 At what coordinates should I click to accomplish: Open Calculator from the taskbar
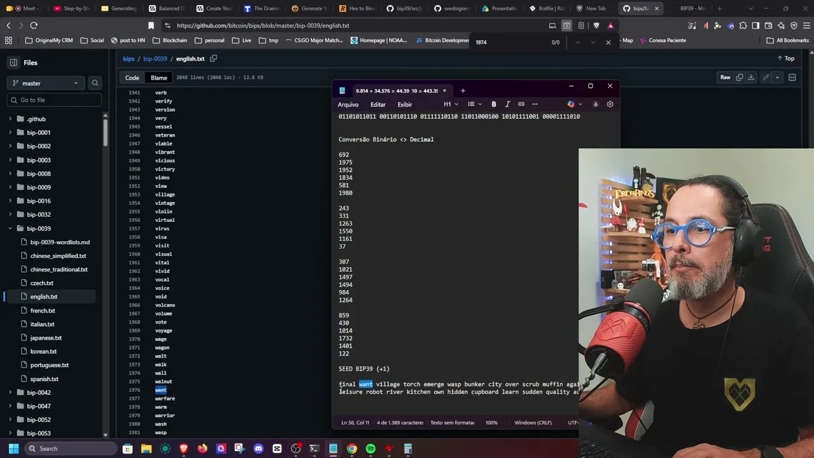(x=408, y=448)
